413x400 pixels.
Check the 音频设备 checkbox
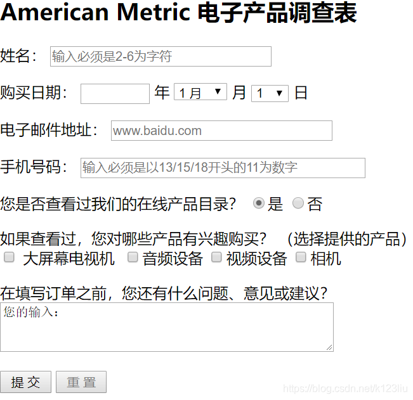pos(133,257)
